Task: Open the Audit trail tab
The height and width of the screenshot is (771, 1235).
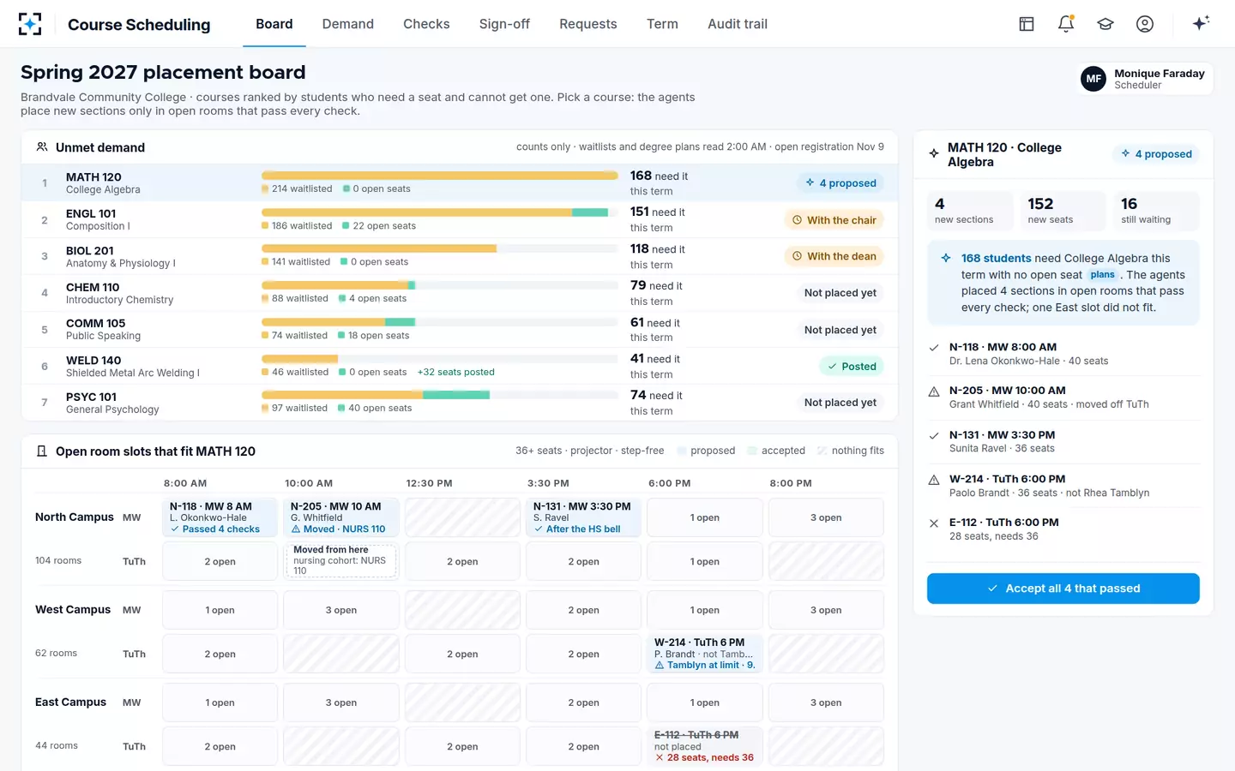Action: pos(738,24)
